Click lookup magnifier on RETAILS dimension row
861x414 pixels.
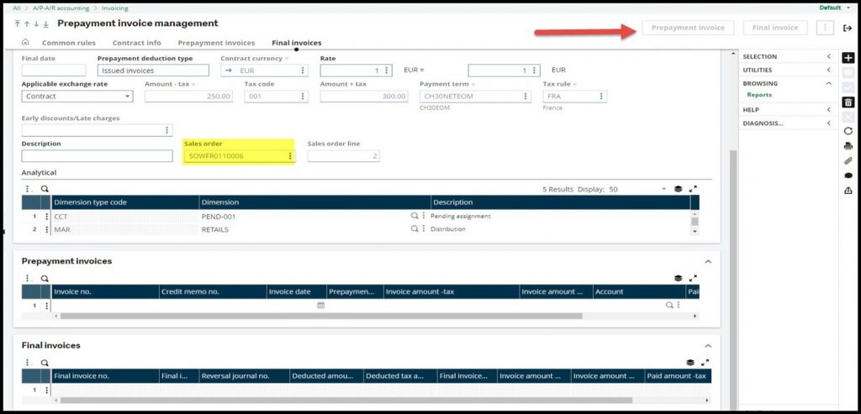[x=415, y=228]
